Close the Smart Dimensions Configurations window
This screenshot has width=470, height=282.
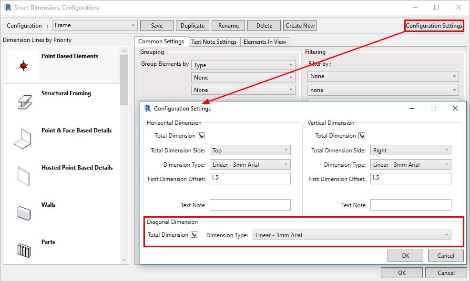click(x=458, y=7)
